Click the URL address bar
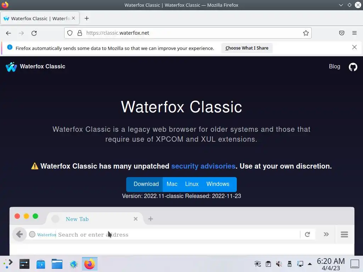This screenshot has width=363, height=272. pos(188,33)
